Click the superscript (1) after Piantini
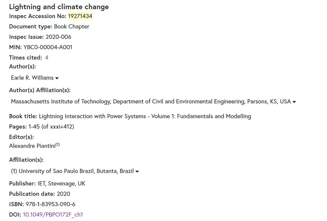This screenshot has width=327, height=221. pos(58,145)
